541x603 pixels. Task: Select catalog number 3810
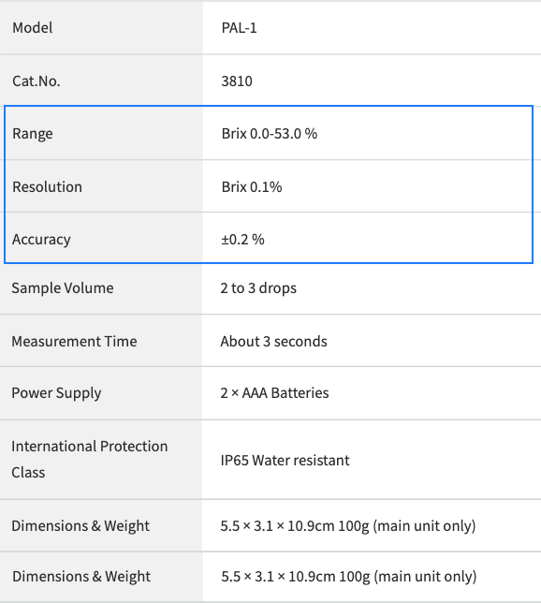[x=237, y=81]
